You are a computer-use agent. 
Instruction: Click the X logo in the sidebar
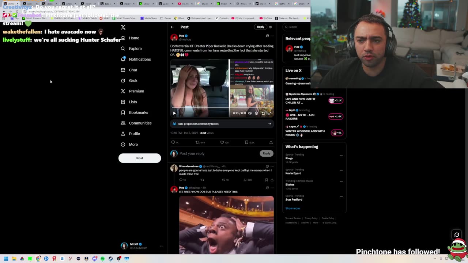coord(123,27)
